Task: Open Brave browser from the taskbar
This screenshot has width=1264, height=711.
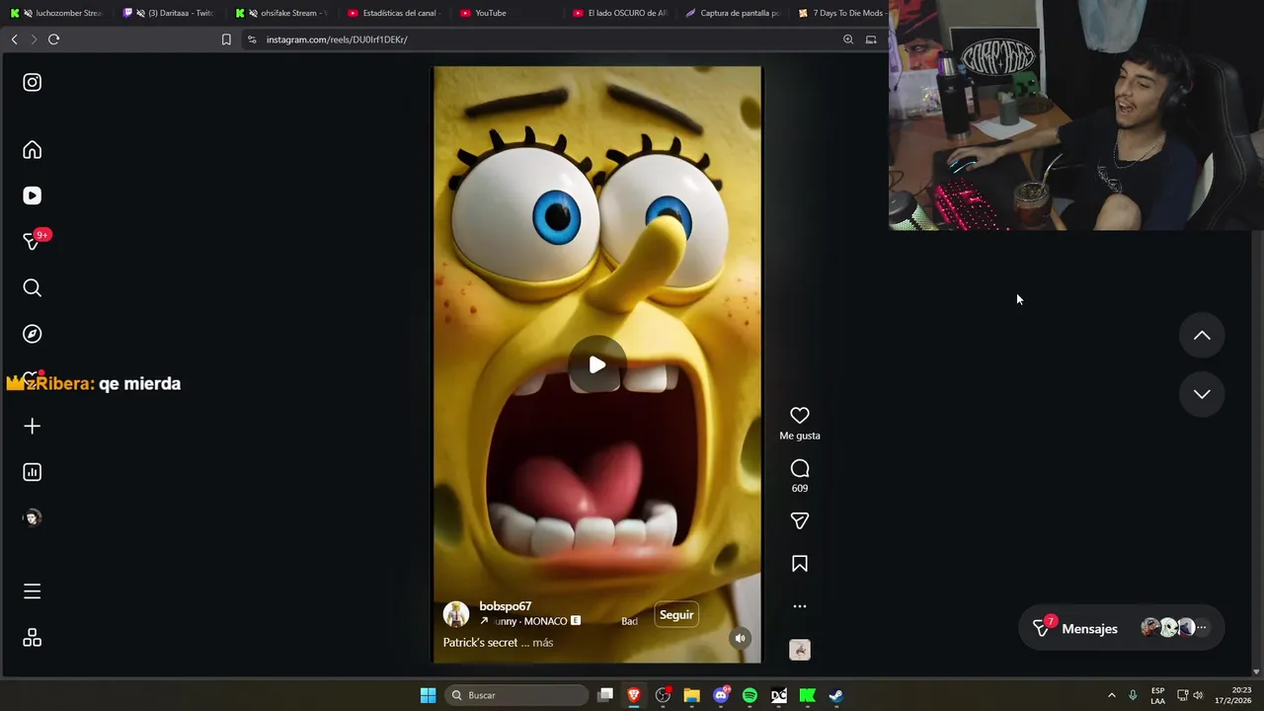Action: pyautogui.click(x=634, y=695)
